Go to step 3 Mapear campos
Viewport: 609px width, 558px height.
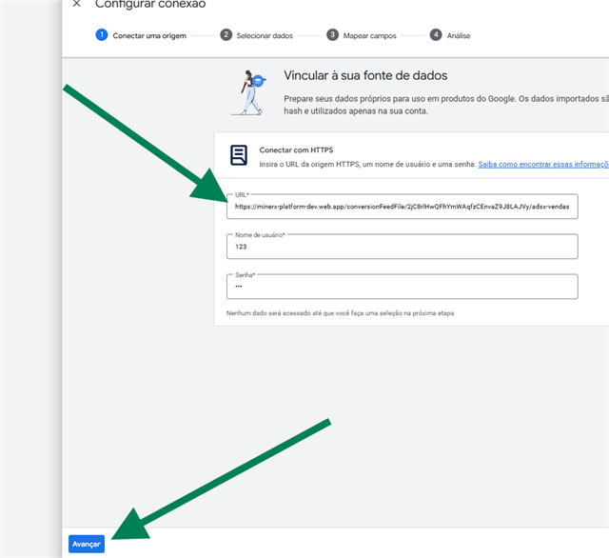[x=362, y=35]
